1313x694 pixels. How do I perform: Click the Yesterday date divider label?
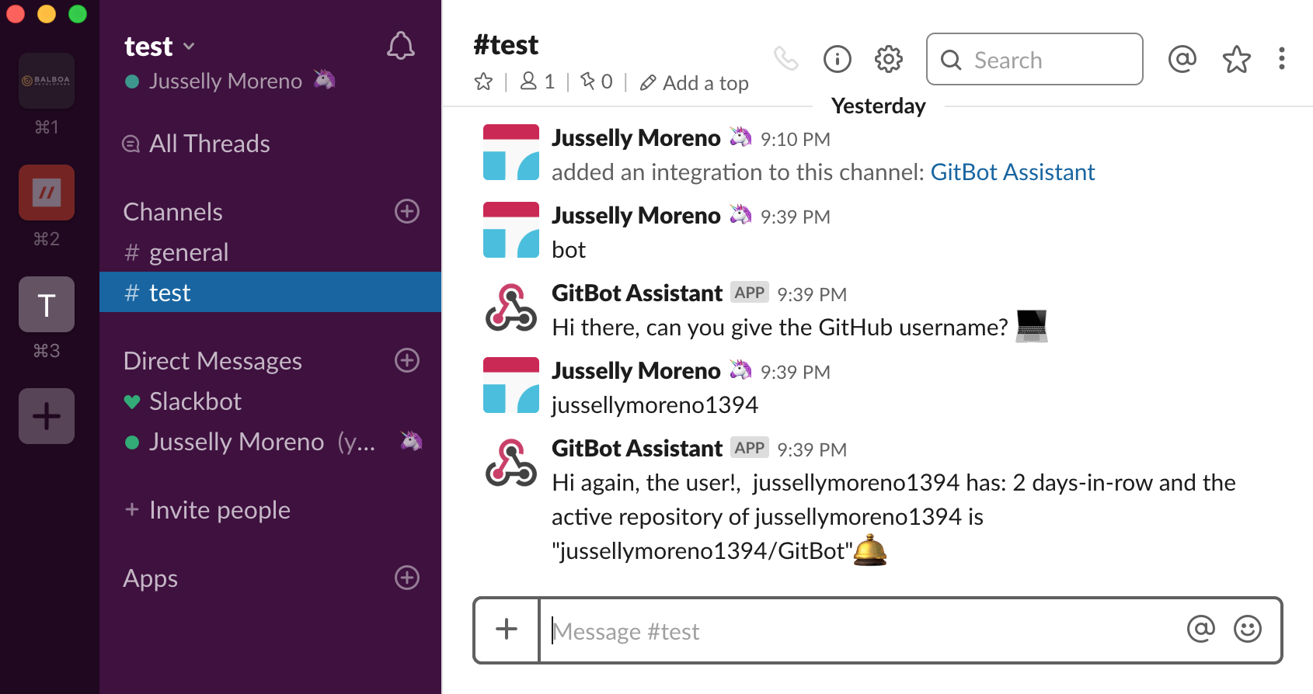[879, 106]
